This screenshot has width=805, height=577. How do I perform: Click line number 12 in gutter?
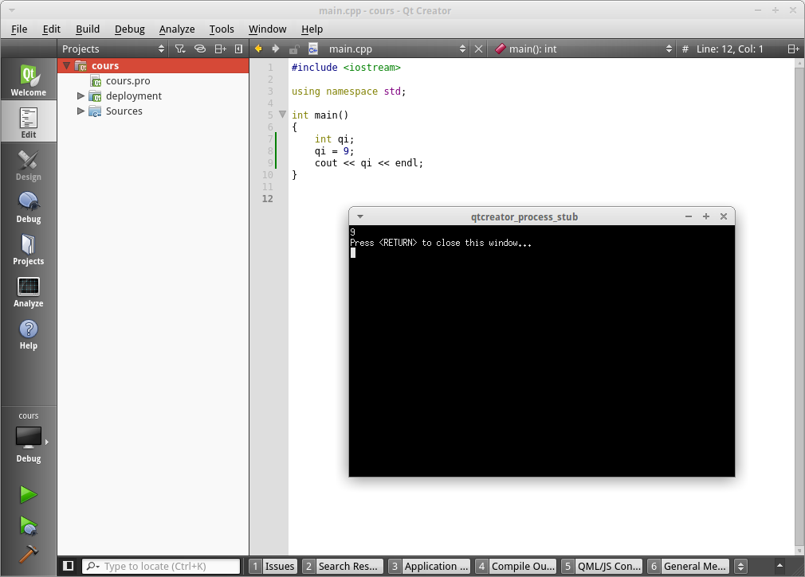point(268,199)
